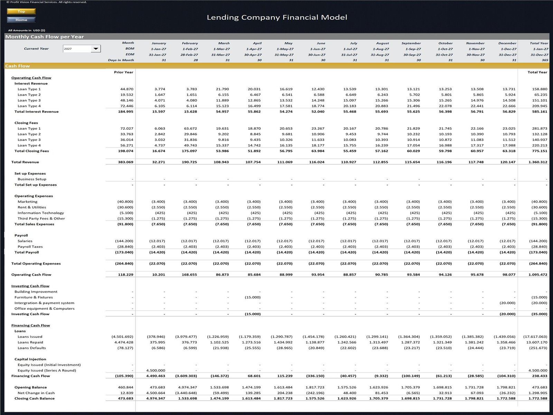The image size is (553, 415).
Task: Click the Operating Cash Flow underlined heading
Action: tap(31, 78)
